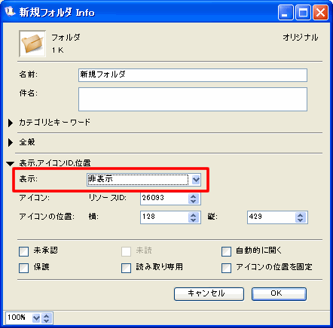Confirm with the OK button
Image resolution: width=333 pixels, height=328 pixels.
pyautogui.click(x=279, y=294)
